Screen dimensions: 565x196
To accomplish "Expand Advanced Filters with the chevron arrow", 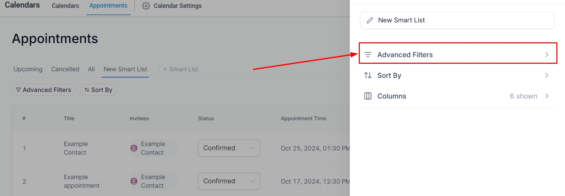I will point(547,55).
